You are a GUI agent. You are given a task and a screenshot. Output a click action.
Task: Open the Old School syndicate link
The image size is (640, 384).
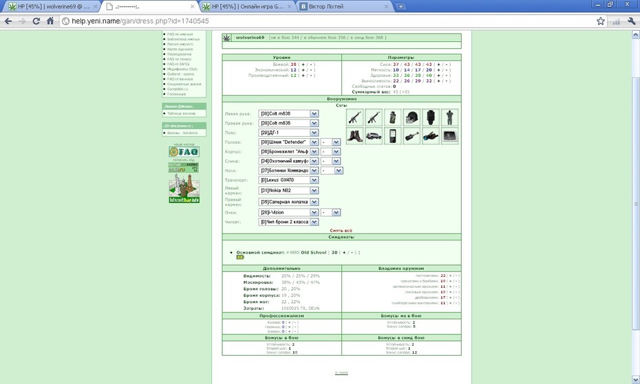314,252
